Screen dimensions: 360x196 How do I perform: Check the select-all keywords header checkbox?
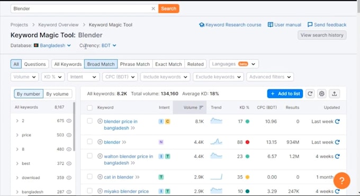point(90,108)
